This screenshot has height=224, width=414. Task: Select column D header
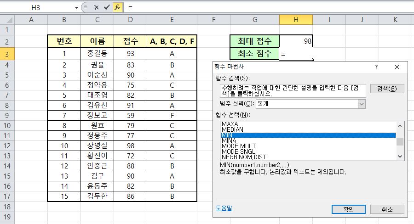click(x=131, y=19)
